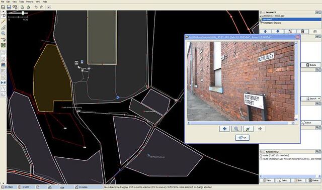Click the zoom magnifier in image viewer
Image resolution: width=322 pixels, height=190 pixels.
(x=236, y=129)
